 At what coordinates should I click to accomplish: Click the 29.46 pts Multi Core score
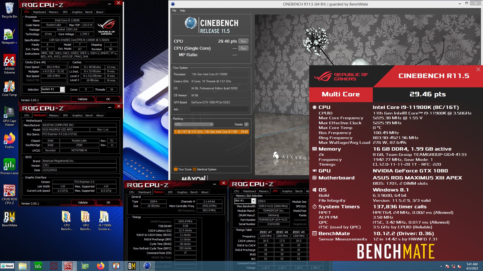point(427,94)
